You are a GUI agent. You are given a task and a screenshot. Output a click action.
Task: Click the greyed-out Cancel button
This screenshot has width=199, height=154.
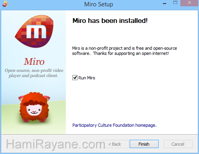pyautogui.click(x=178, y=144)
